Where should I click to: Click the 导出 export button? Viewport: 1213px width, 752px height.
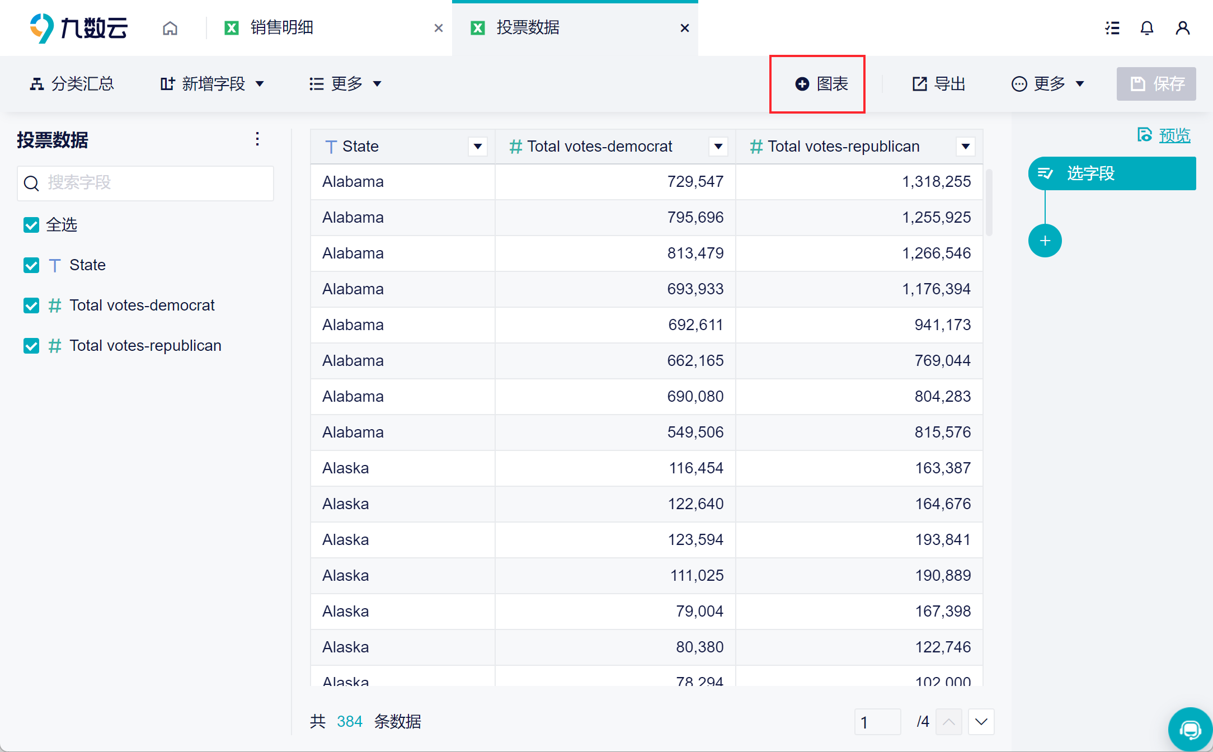point(939,84)
